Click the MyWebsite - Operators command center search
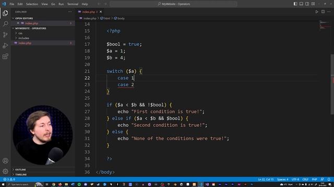Screen dimensions: 334x187 [173, 4]
